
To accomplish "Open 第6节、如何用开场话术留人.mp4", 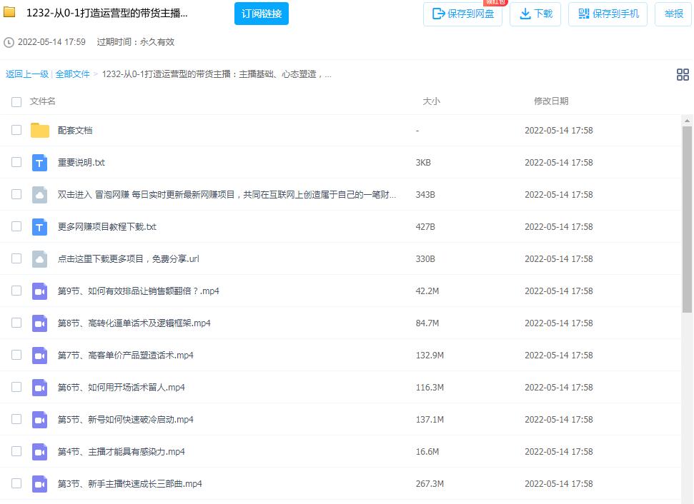I will (x=122, y=388).
